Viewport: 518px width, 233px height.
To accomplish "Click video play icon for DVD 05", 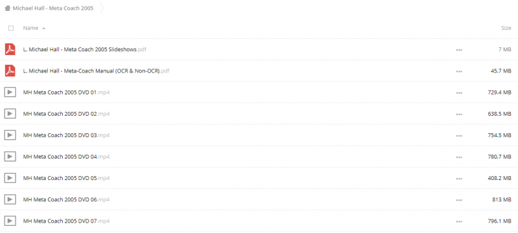I will [x=10, y=178].
